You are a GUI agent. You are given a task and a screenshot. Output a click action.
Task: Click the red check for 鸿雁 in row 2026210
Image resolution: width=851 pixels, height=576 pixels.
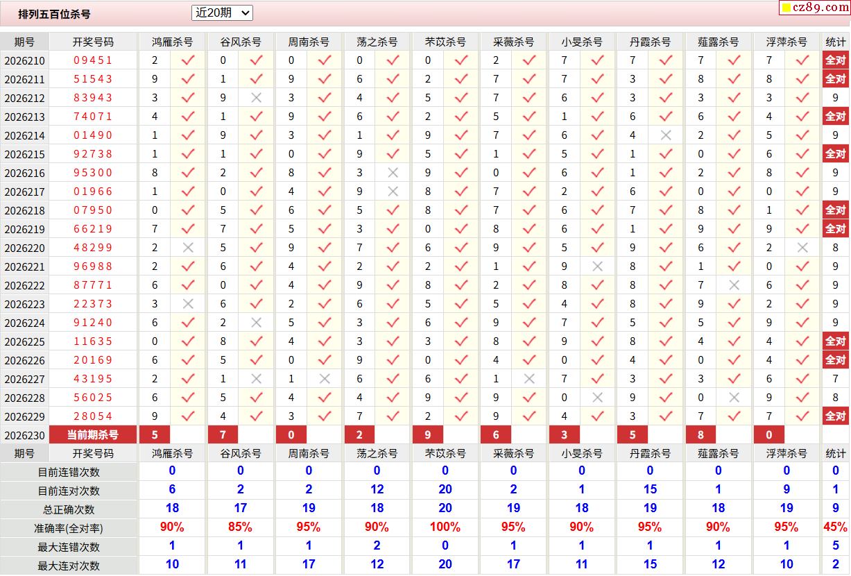(188, 60)
